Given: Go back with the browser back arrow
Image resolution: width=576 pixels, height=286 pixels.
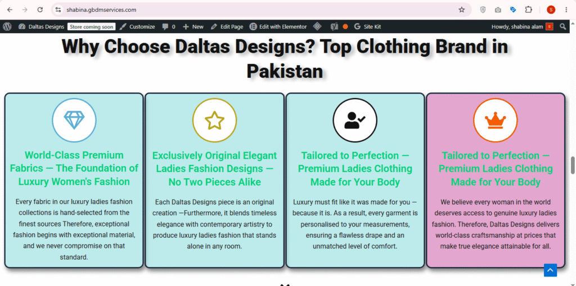Looking at the screenshot, I should click(x=10, y=10).
